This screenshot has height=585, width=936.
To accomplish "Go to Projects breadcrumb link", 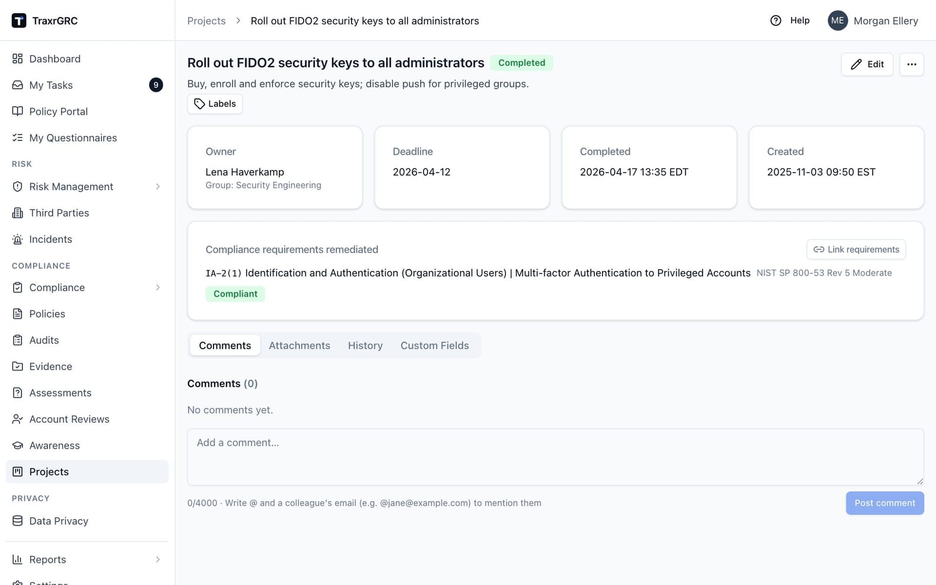I will click(x=207, y=20).
